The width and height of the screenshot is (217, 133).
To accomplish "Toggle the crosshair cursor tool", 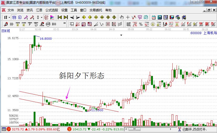I will click(128, 17).
